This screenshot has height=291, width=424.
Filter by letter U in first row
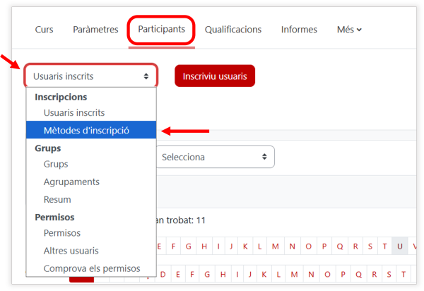point(400,246)
